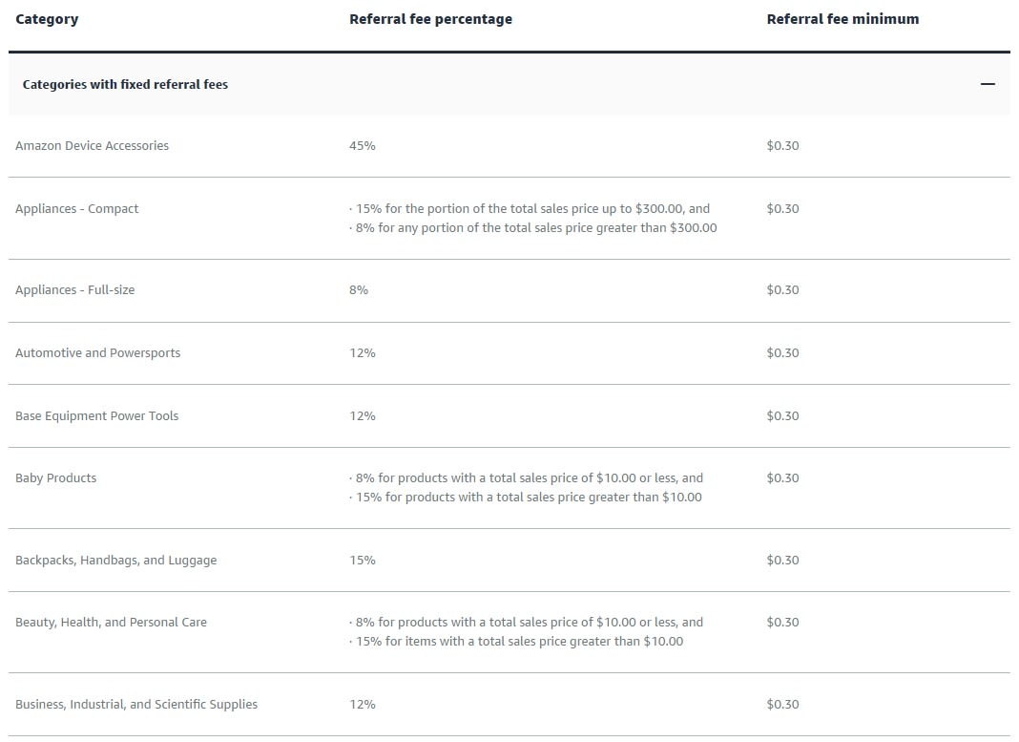This screenshot has height=742, width=1019.
Task: Click the Referral fee percentage column header
Action: [431, 18]
